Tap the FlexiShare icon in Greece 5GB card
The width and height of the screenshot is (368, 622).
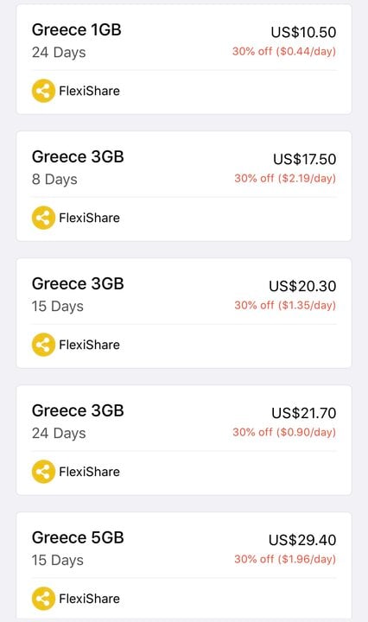pyautogui.click(x=43, y=599)
